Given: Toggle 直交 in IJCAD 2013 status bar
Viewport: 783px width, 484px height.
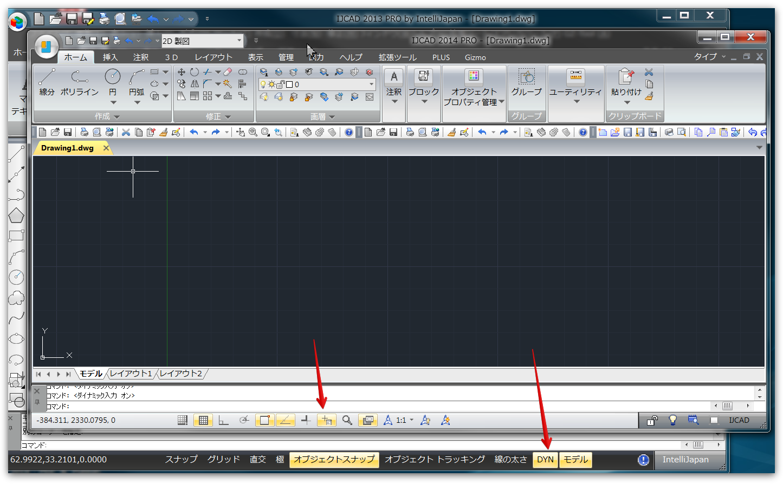Looking at the screenshot, I should pyautogui.click(x=258, y=460).
